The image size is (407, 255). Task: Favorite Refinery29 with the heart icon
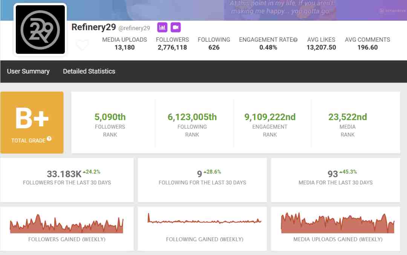pyautogui.click(x=82, y=45)
